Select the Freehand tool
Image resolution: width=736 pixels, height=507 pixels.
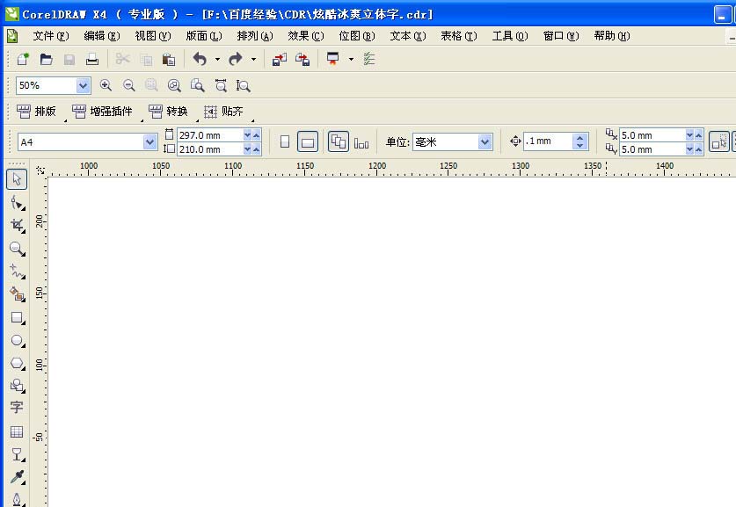17,272
